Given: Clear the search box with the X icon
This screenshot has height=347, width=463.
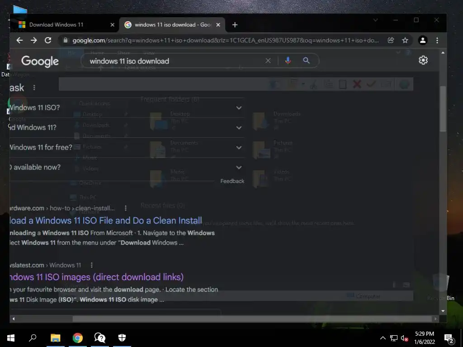Looking at the screenshot, I should [268, 61].
